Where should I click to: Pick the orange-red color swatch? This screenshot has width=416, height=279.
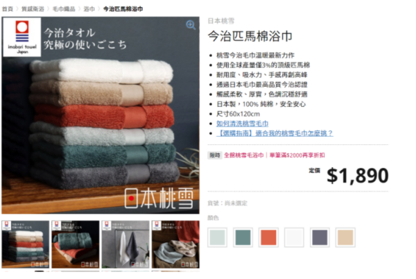point(268,237)
